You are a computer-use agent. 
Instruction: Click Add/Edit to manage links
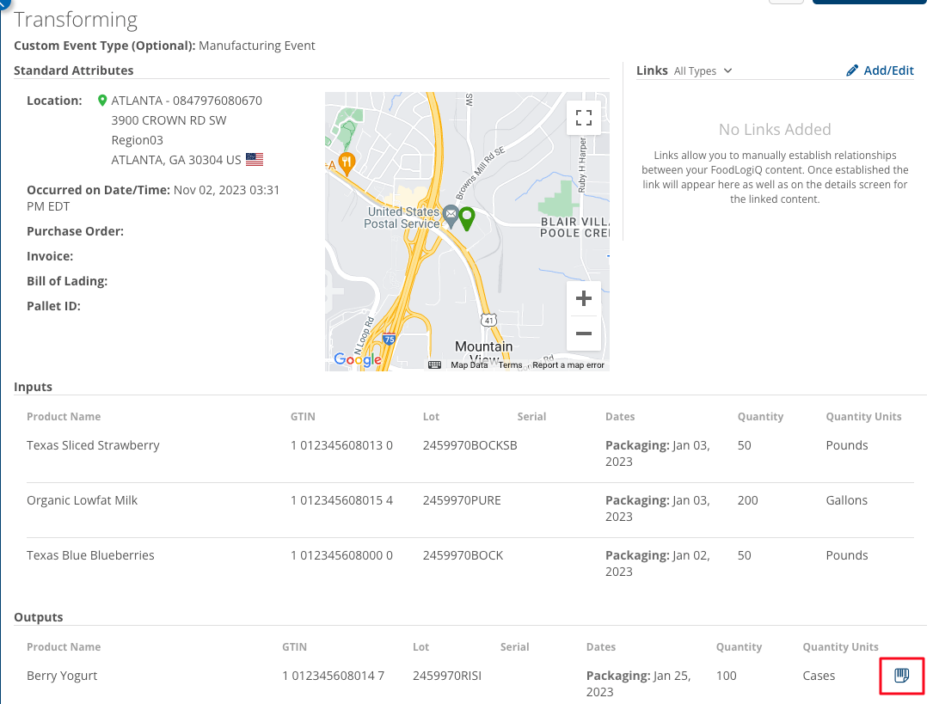[881, 70]
